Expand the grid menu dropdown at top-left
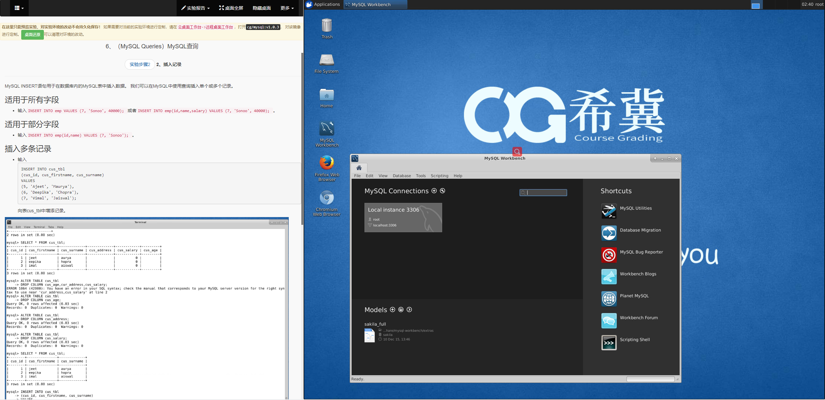This screenshot has width=825, height=400. pyautogui.click(x=19, y=8)
